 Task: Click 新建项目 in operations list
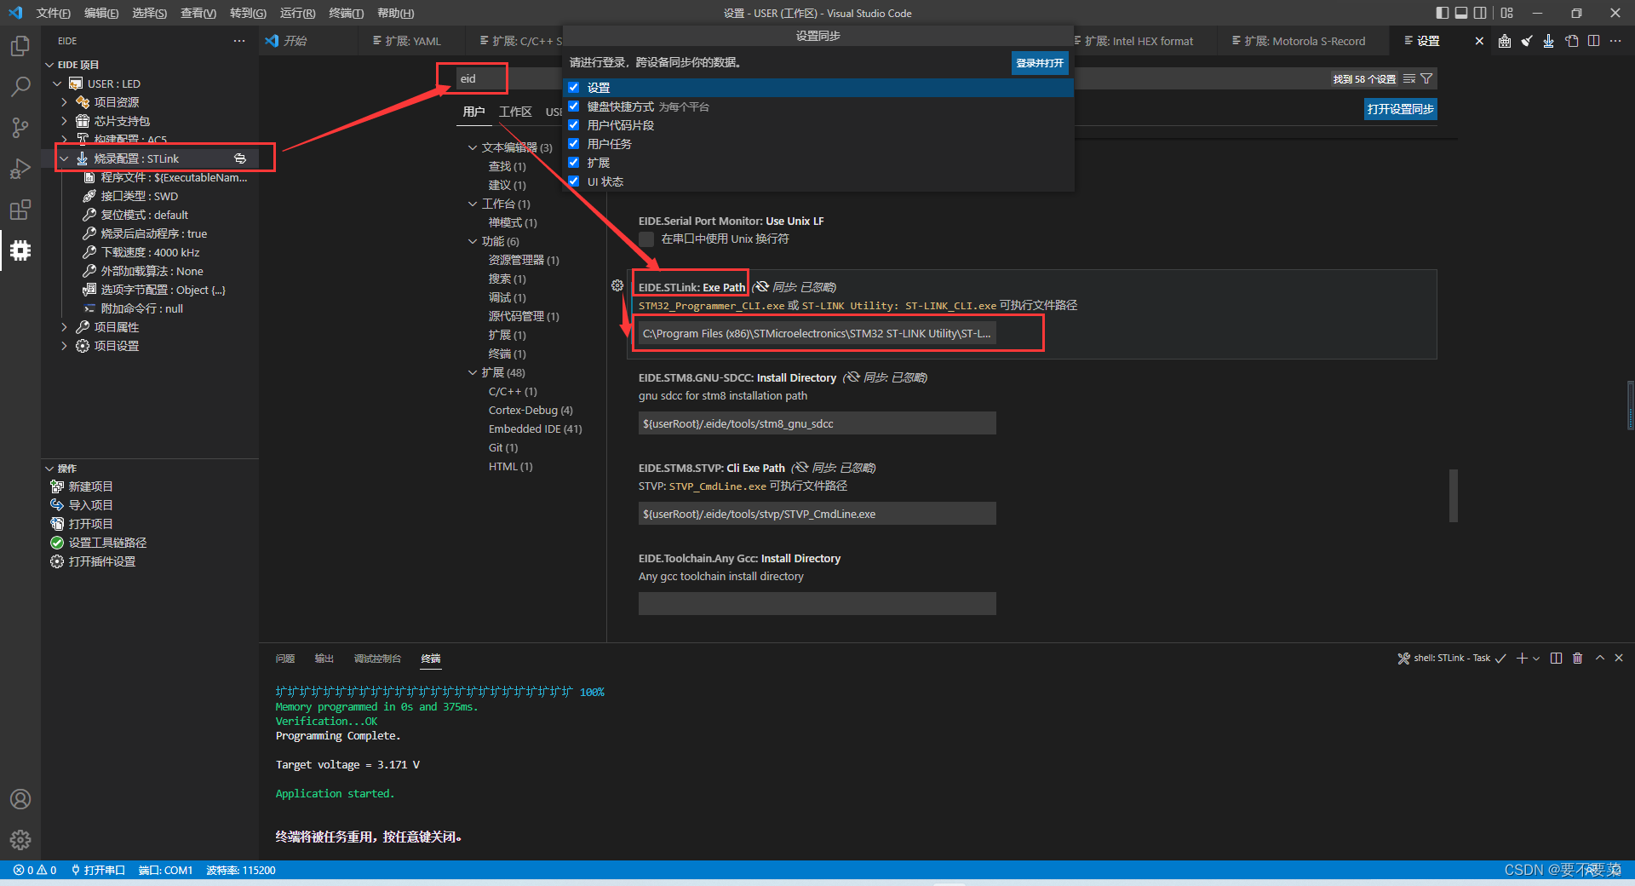click(x=90, y=486)
